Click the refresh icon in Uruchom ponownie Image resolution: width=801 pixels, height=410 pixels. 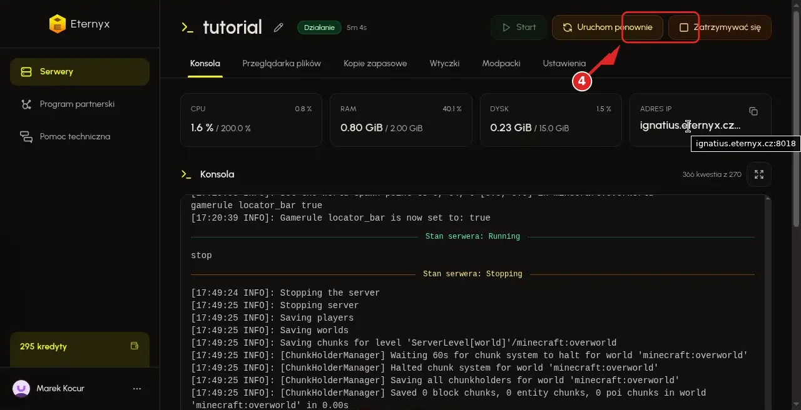click(x=568, y=27)
